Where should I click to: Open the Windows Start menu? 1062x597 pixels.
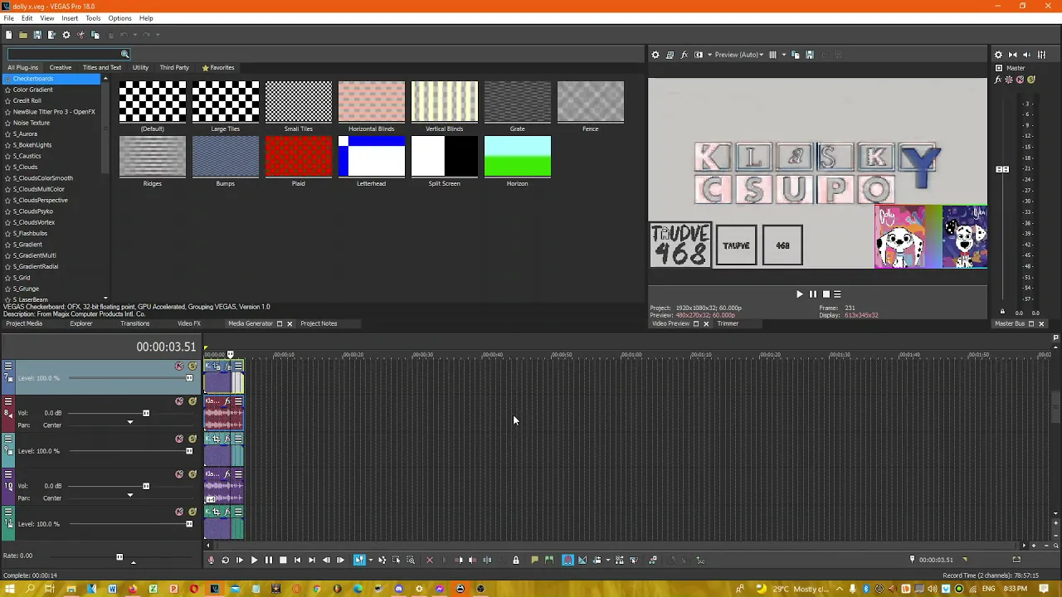[9, 589]
